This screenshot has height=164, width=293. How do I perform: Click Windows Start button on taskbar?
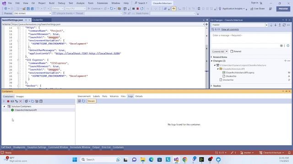(75, 159)
